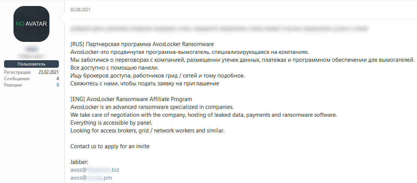Screen dimensions: 417x183
Task: Open the avos@ .pm Jabber link
Action: coord(91,178)
